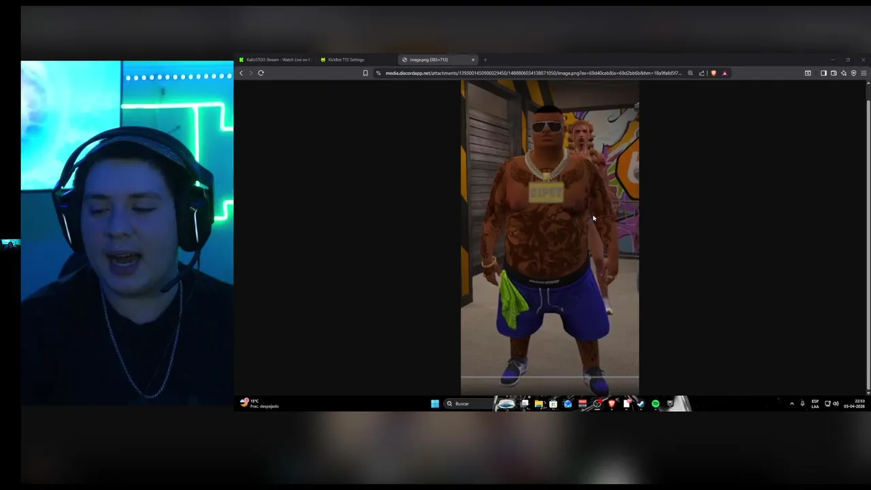Click the browser forward arrow
The width and height of the screenshot is (871, 490).
coord(250,73)
